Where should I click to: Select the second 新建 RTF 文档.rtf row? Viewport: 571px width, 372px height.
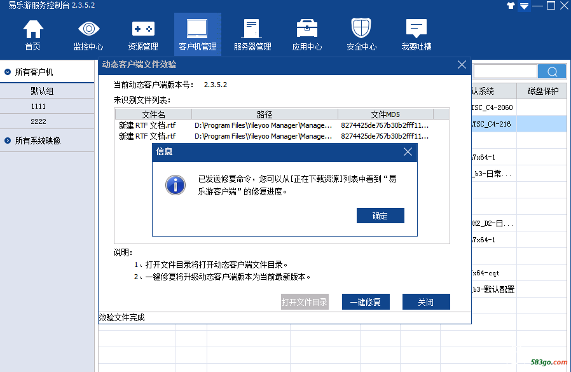pos(282,136)
